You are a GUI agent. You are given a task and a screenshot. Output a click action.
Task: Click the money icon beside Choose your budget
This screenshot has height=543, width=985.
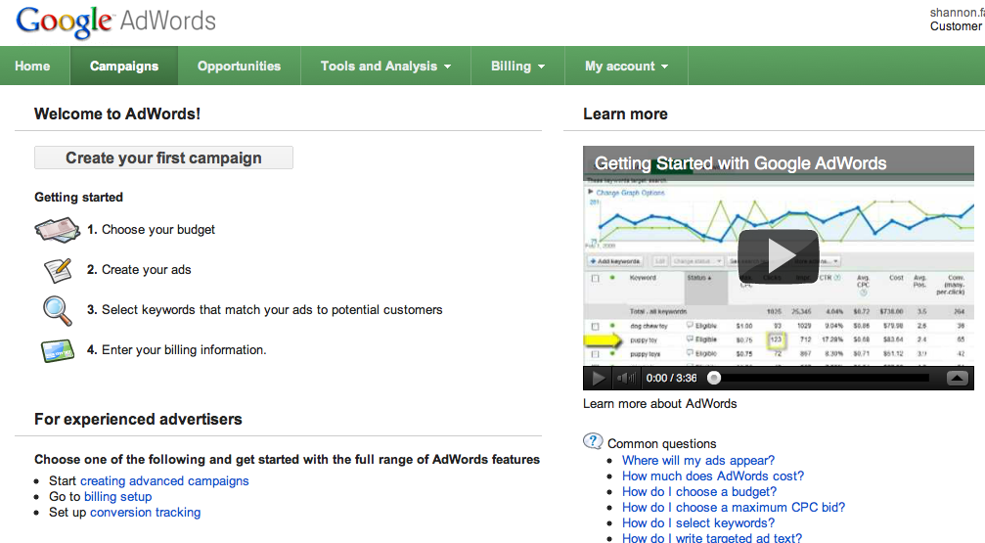click(x=57, y=230)
